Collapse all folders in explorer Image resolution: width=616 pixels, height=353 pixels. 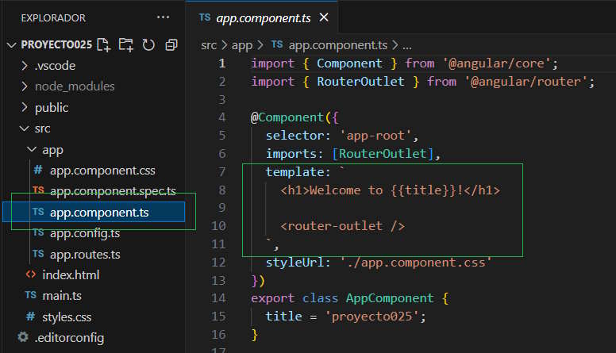tap(171, 44)
